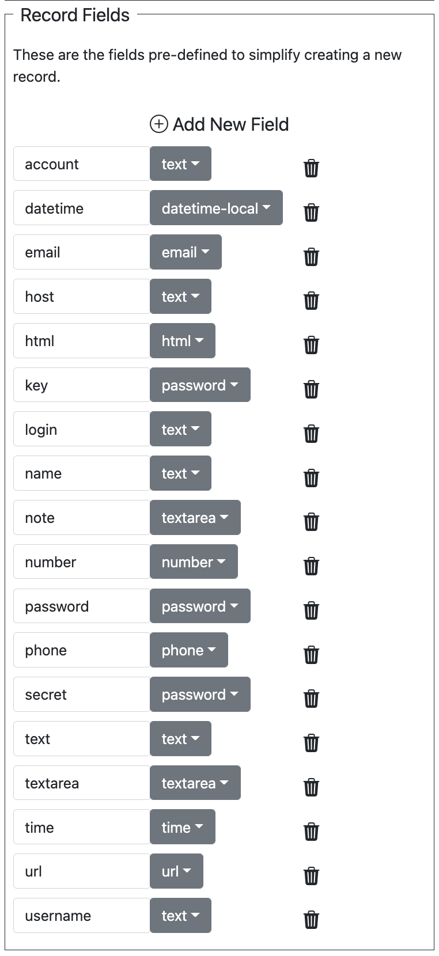The image size is (439, 956).
Task: Remove the url field using trash icon
Action: (311, 875)
